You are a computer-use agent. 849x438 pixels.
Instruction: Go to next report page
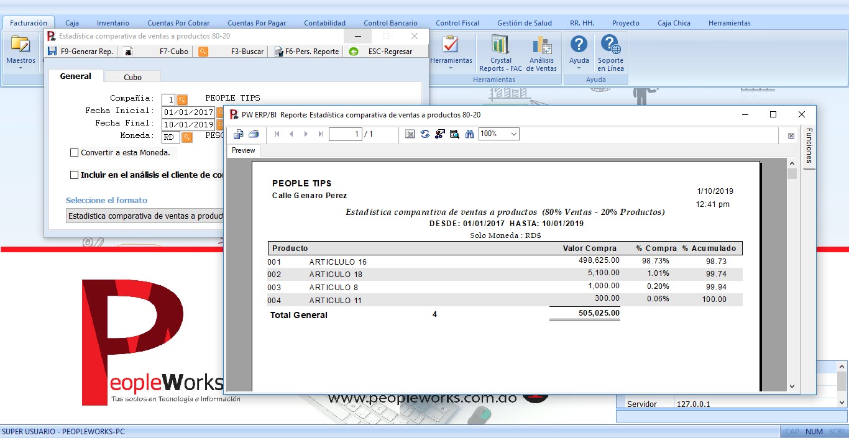tap(306, 134)
